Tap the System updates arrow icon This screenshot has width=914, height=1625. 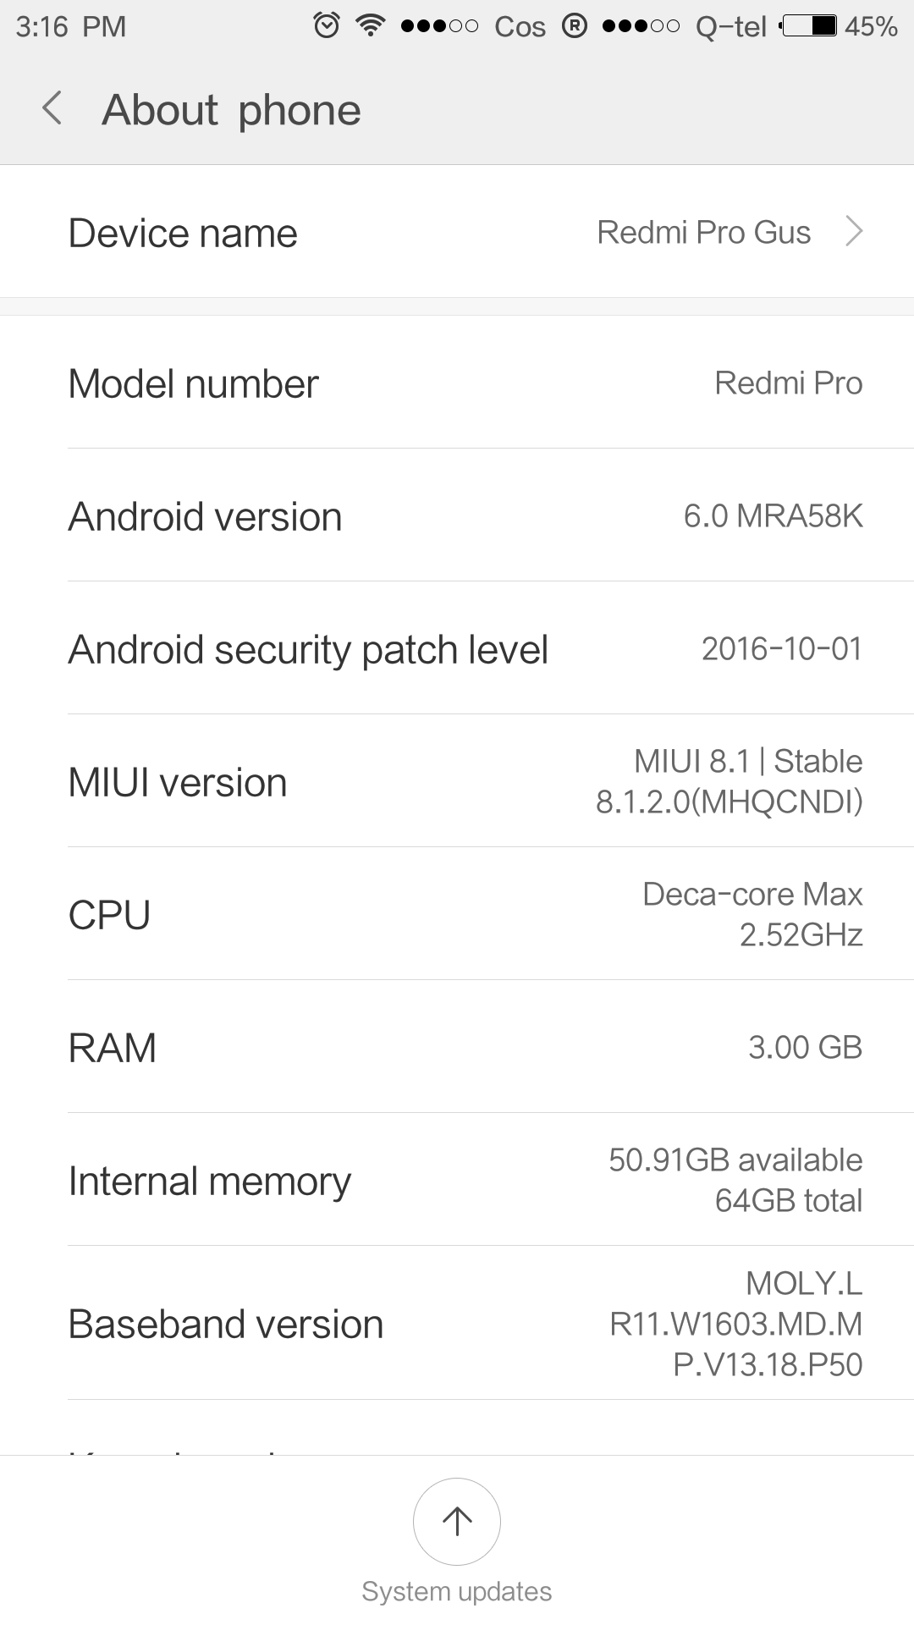tap(457, 1521)
